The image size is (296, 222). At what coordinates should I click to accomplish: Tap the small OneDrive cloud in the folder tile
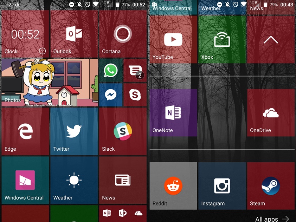click(x=139, y=213)
